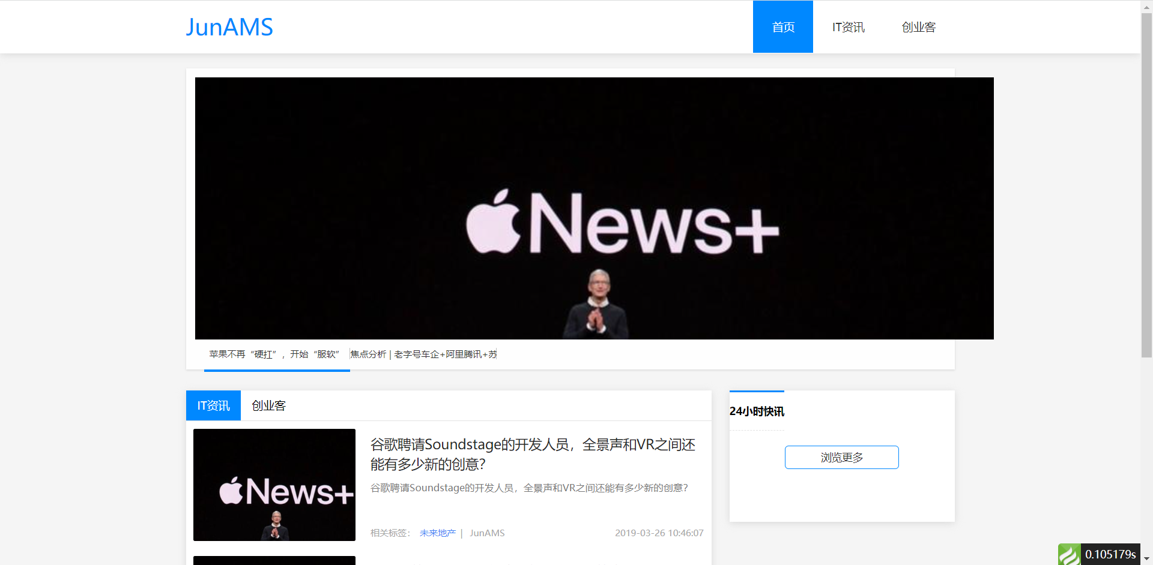Click the vertical page scrollbar thumb

1146,185
